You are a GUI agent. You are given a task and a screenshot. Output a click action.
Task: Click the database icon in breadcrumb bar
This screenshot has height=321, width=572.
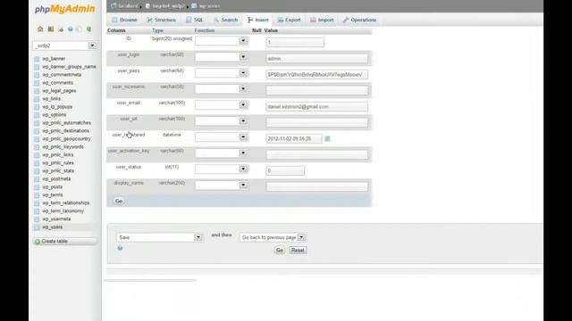pos(147,6)
